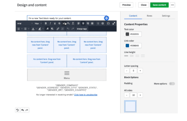Select the padding preview box
This screenshot has width=187, height=121.
[130, 106]
